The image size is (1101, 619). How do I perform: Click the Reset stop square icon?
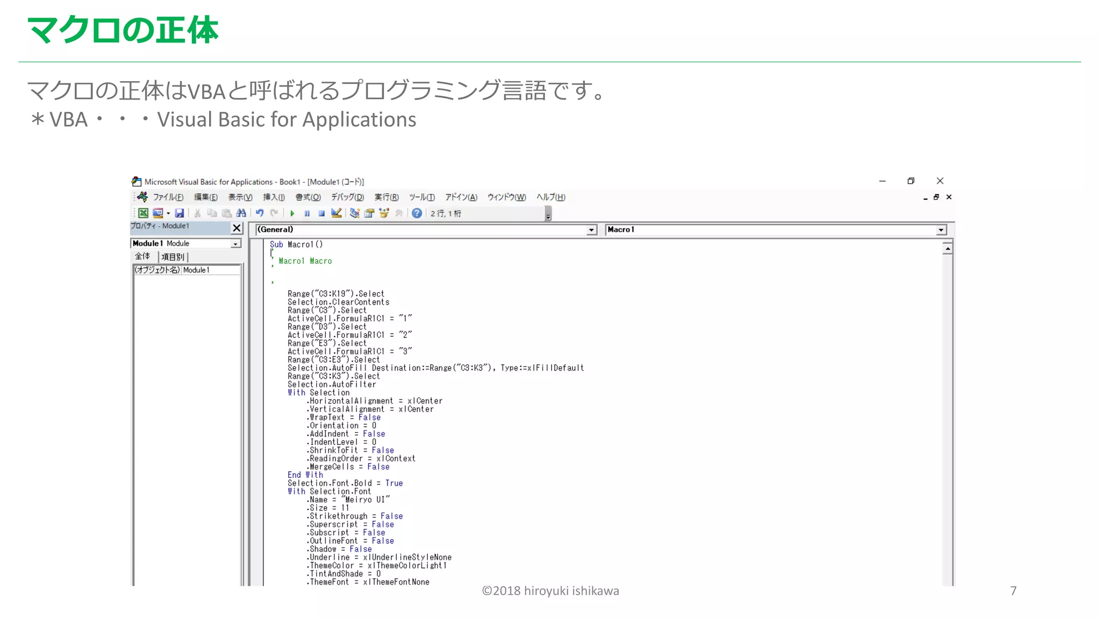pos(321,213)
